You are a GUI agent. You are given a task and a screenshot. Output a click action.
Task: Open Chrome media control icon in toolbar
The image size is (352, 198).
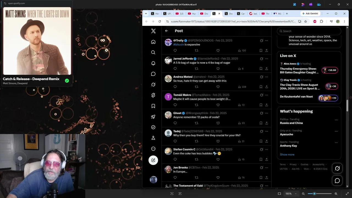click(x=331, y=21)
